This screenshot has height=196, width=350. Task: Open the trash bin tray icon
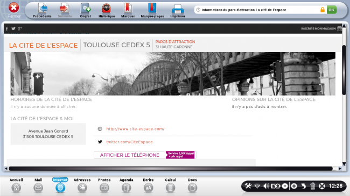pyautogui.click(x=312, y=186)
